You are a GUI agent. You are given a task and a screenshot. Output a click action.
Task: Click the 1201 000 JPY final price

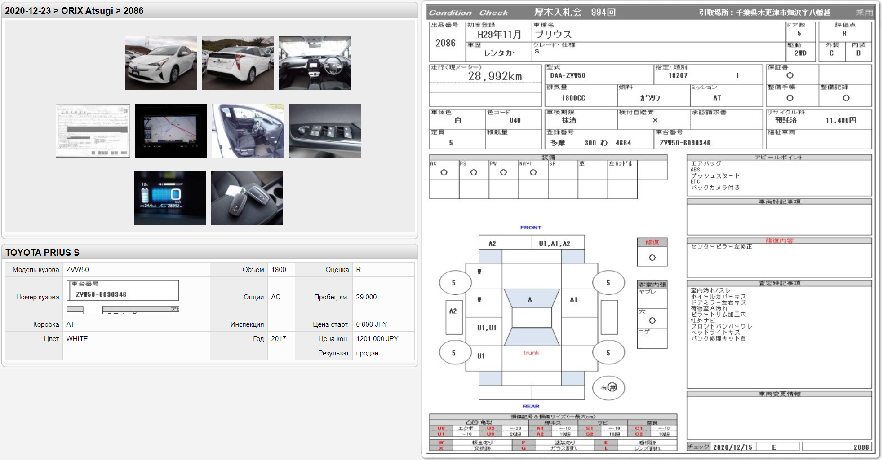click(377, 339)
